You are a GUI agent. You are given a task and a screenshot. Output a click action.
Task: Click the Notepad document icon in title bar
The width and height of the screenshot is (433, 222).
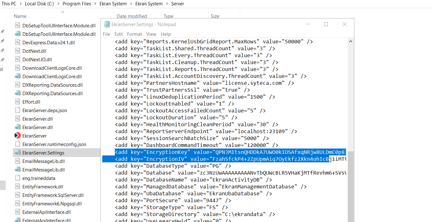click(107, 24)
